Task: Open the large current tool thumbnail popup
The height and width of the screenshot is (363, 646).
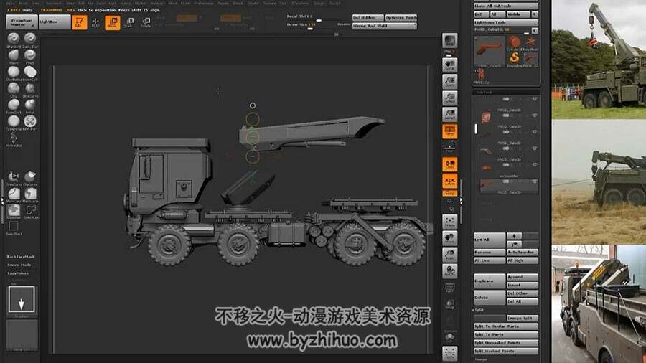Action: coord(489,51)
